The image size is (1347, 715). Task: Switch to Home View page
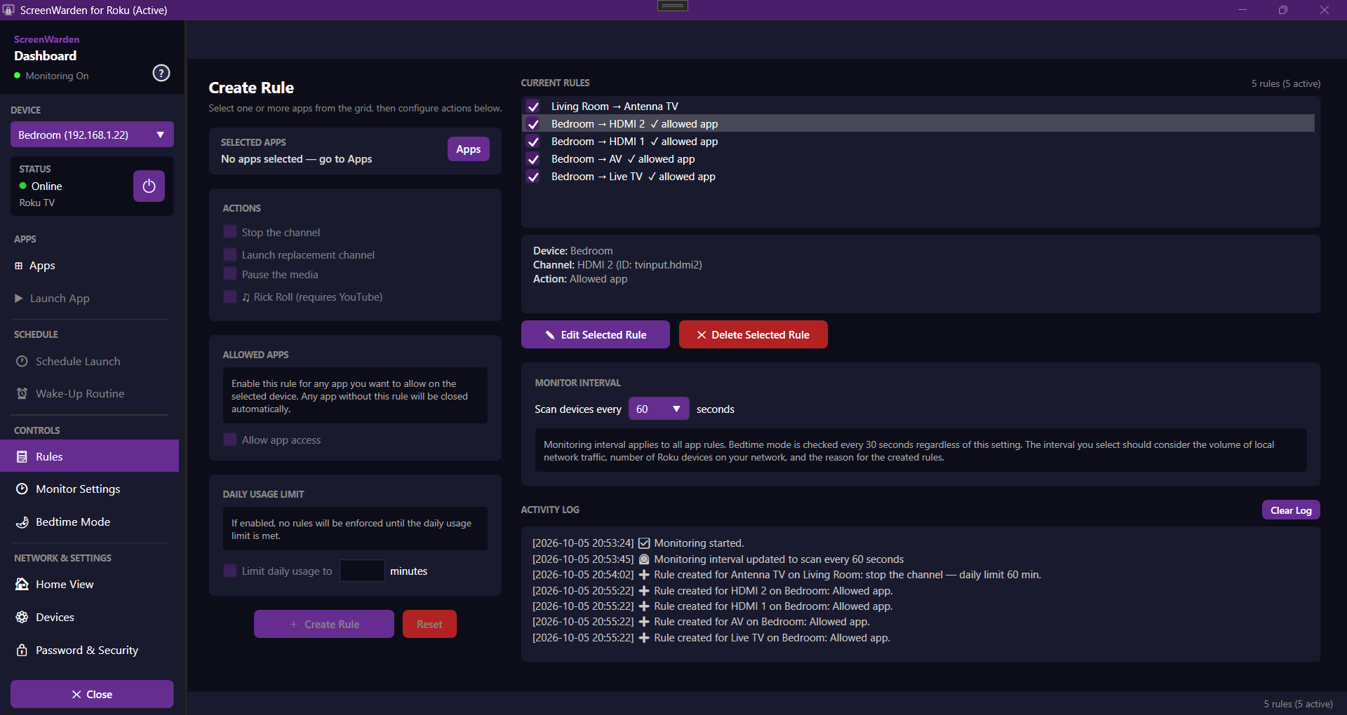click(x=65, y=584)
